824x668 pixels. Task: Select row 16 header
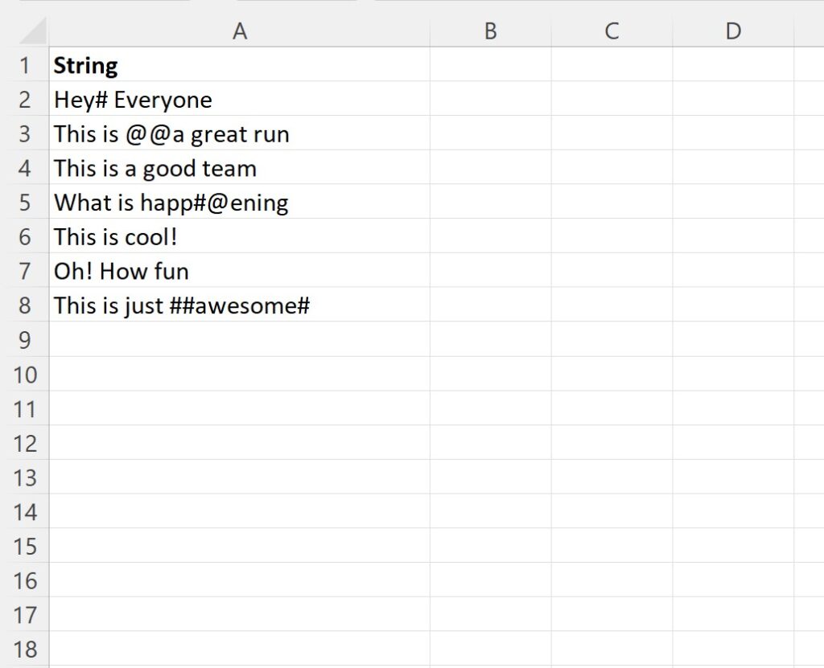[x=25, y=580]
